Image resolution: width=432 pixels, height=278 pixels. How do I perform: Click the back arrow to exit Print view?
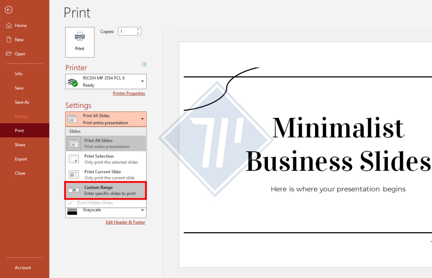(x=8, y=10)
